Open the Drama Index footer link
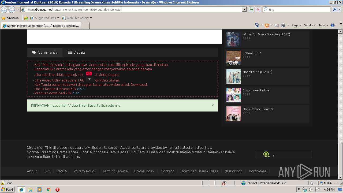The image size is (343, 193). click(x=144, y=171)
